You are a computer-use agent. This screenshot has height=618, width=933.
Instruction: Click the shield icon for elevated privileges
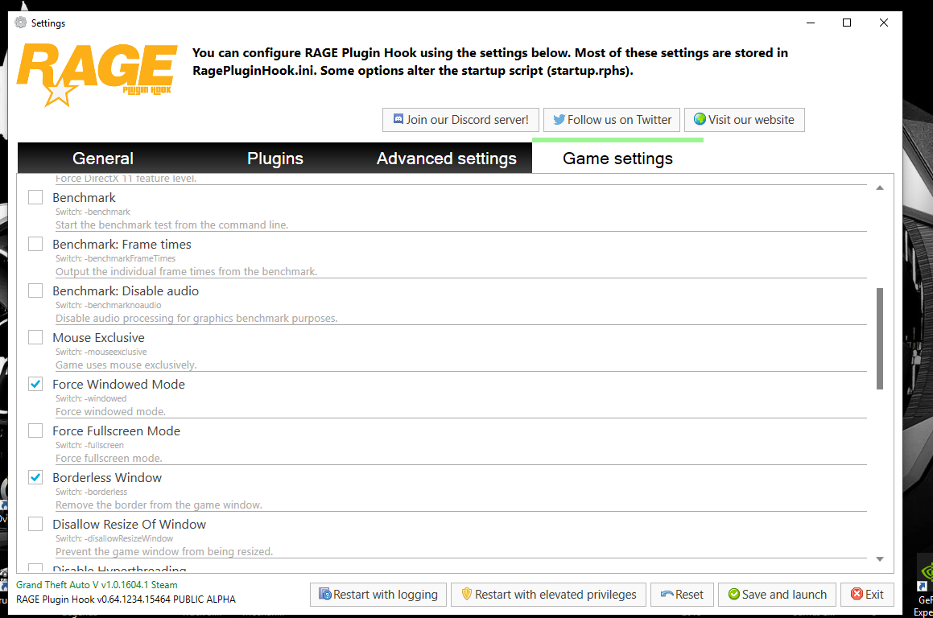point(467,594)
